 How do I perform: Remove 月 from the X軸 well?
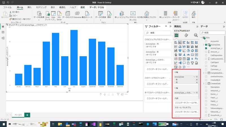[197, 82]
